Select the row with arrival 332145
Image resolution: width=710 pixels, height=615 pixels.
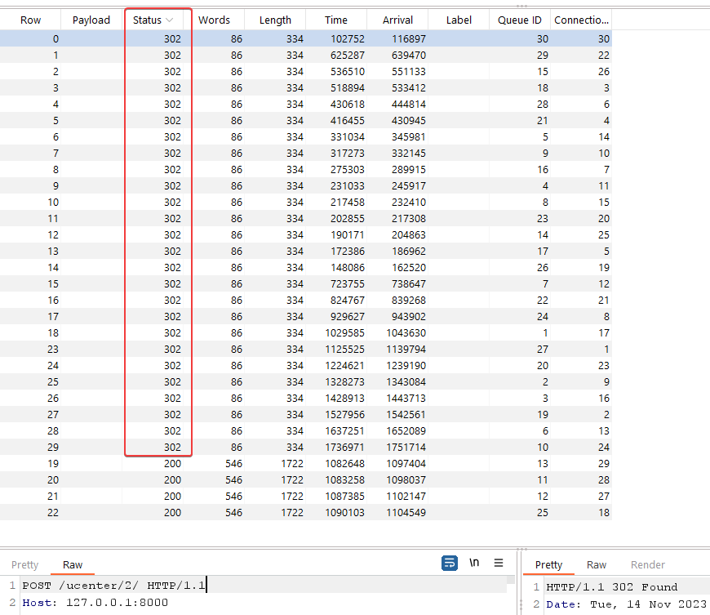(306, 153)
